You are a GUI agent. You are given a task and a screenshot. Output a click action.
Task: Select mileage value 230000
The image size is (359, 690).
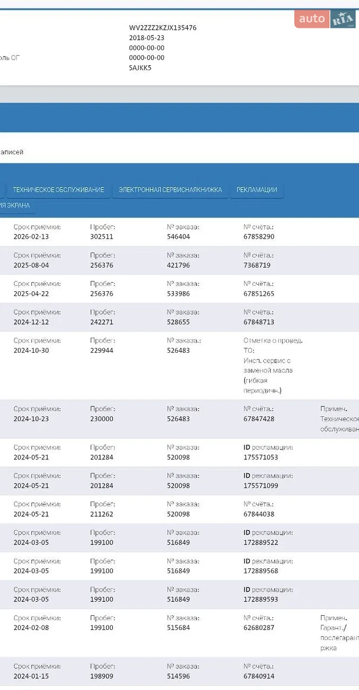102,419
